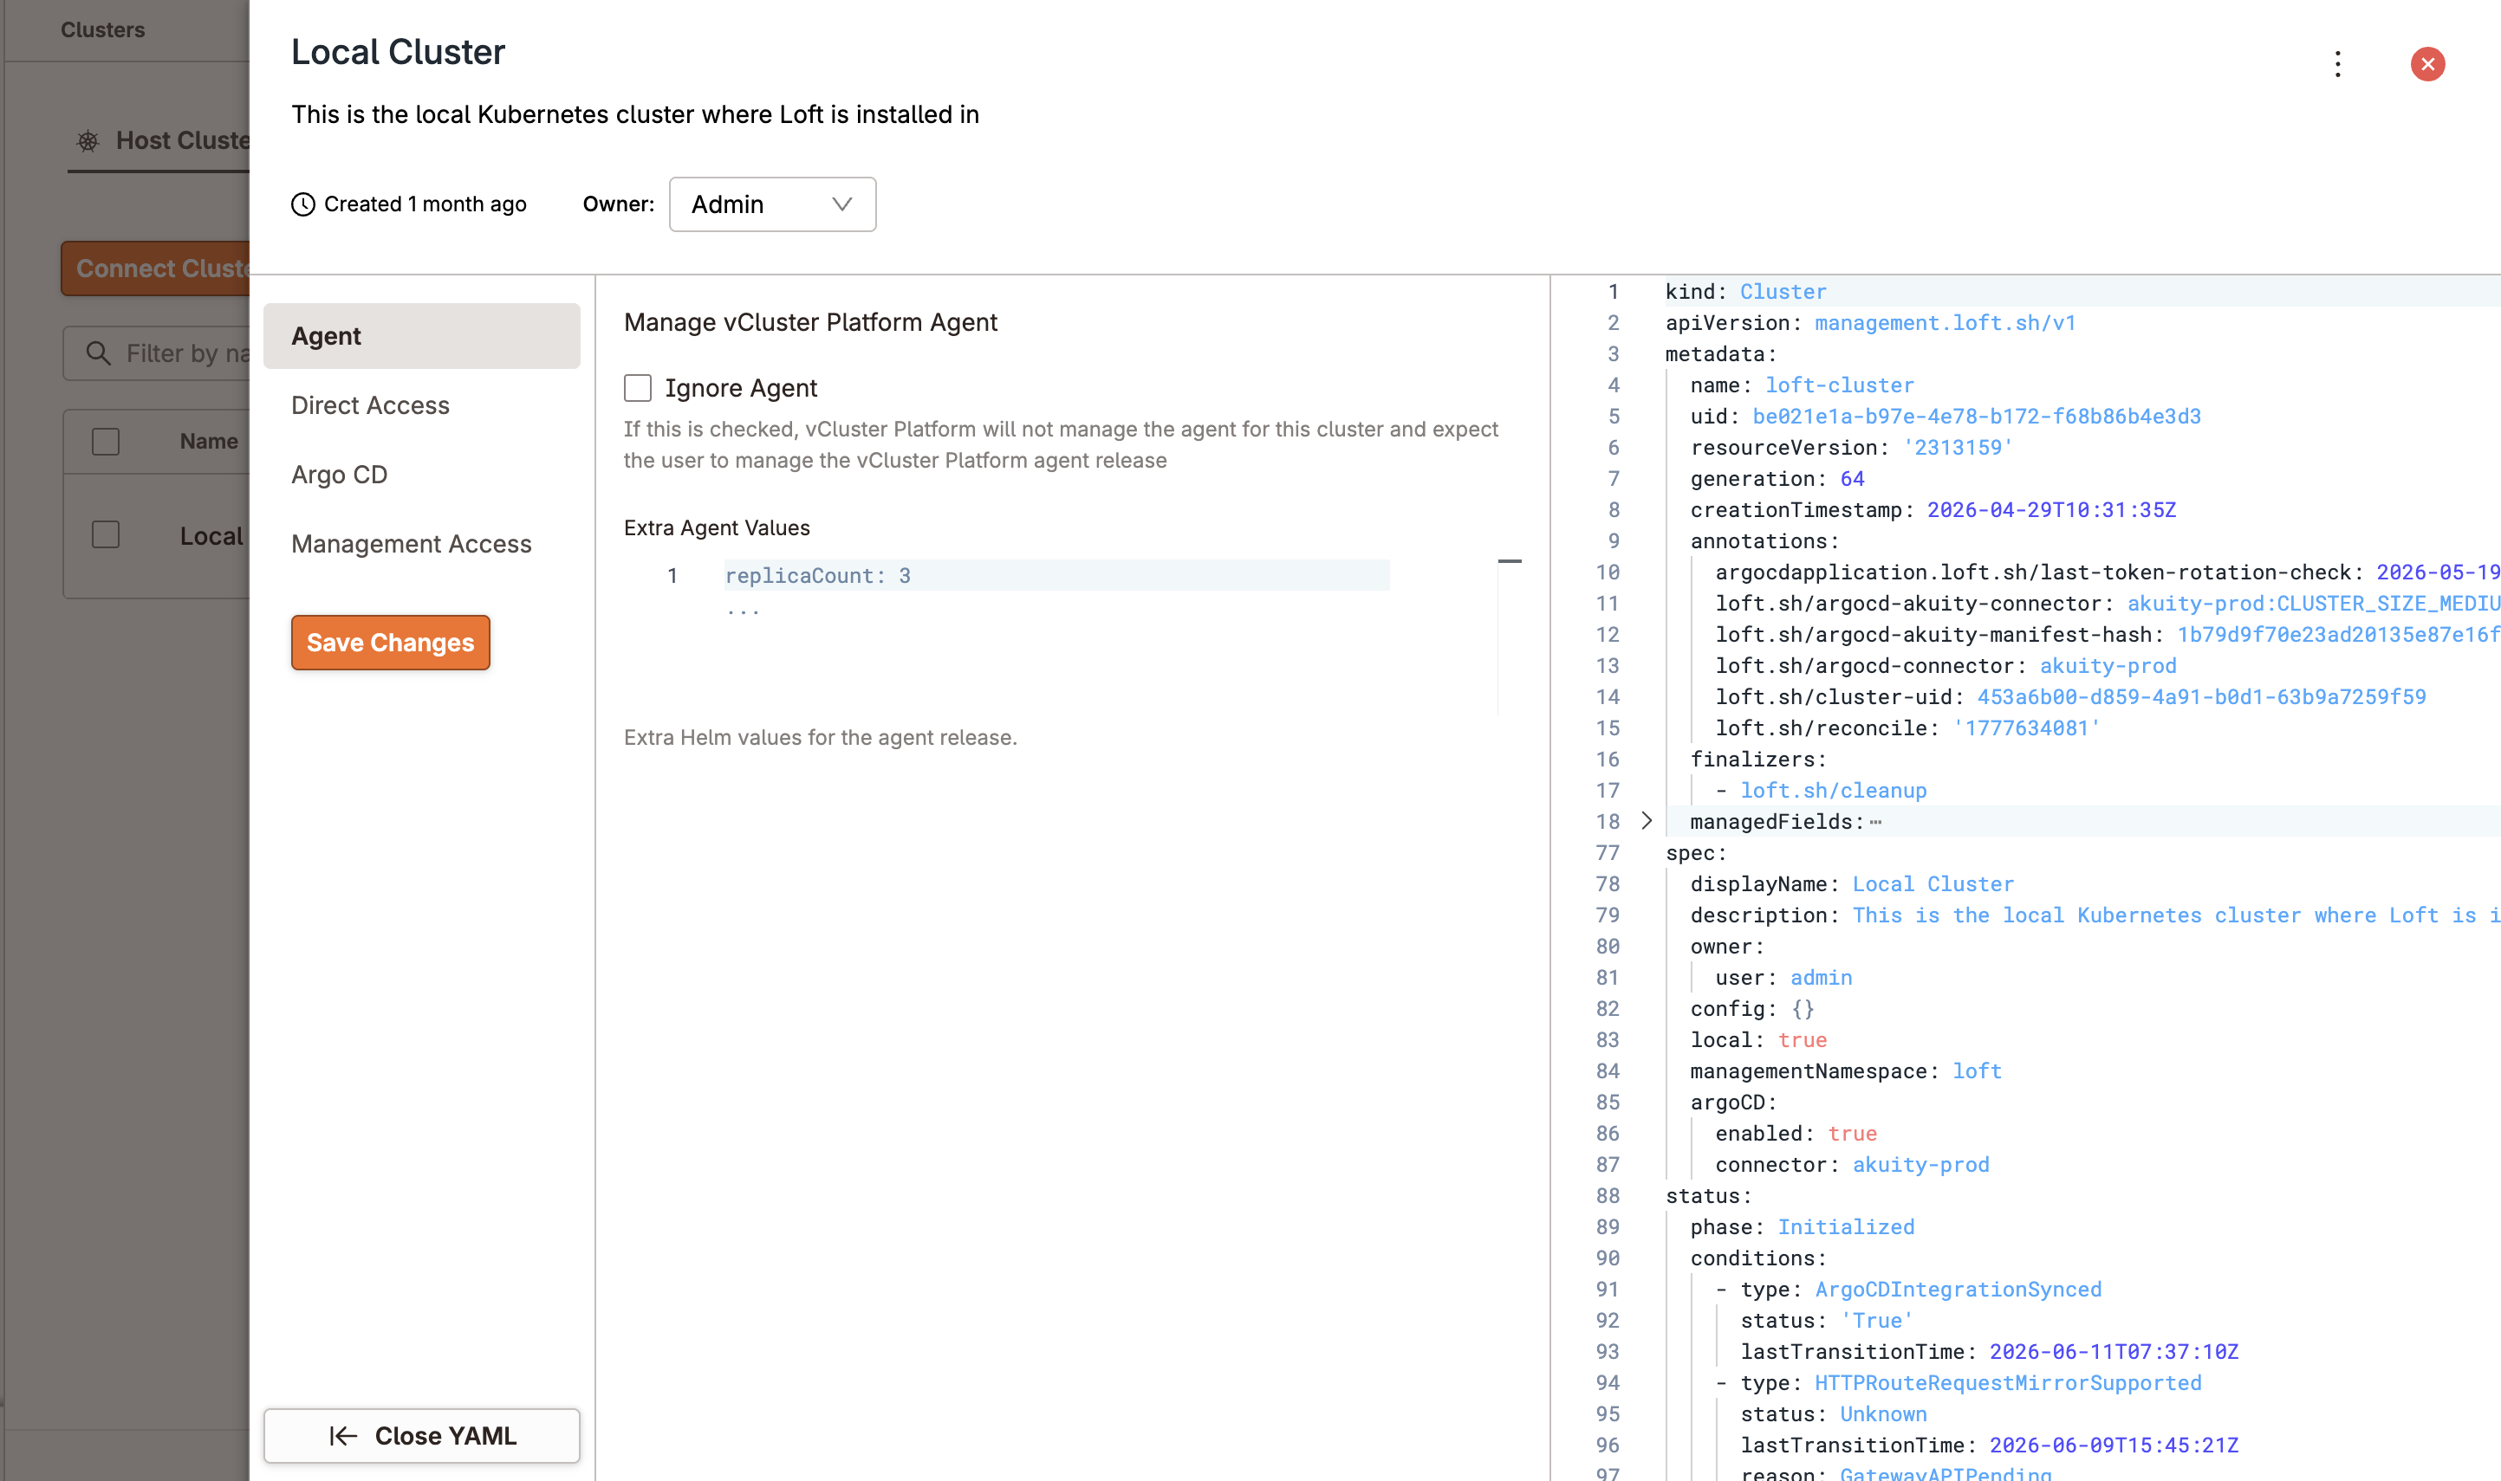
Task: Click displayName Local Cluster value
Action: pyautogui.click(x=1933, y=884)
